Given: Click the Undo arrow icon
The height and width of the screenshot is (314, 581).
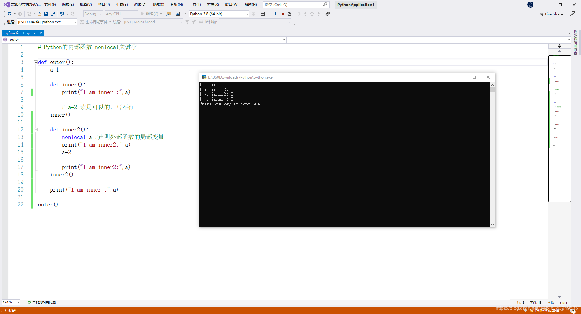Looking at the screenshot, I should (x=62, y=14).
